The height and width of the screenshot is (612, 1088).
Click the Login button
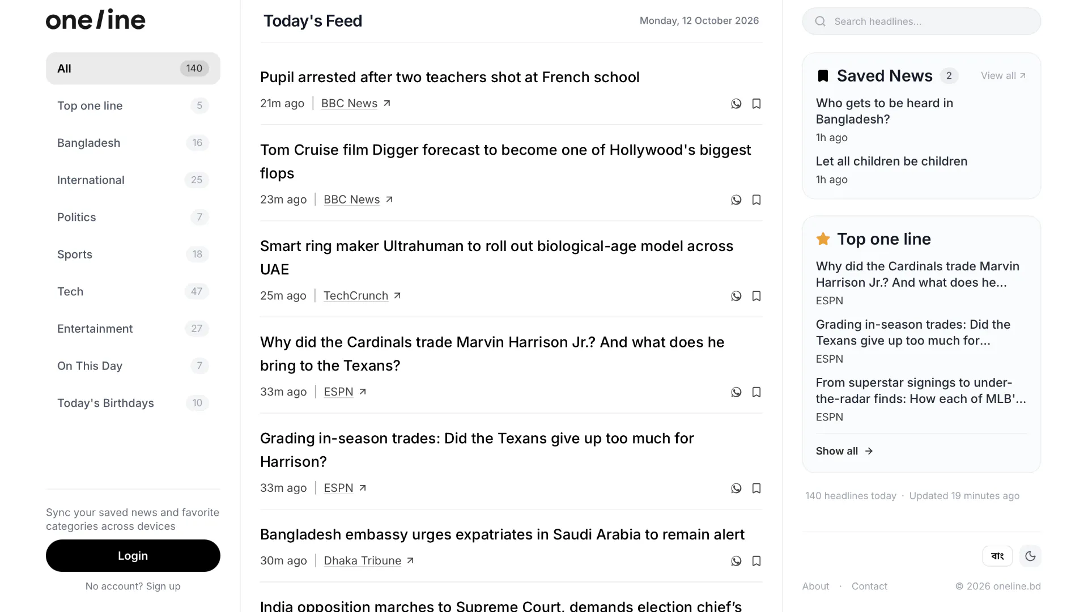pos(133,556)
